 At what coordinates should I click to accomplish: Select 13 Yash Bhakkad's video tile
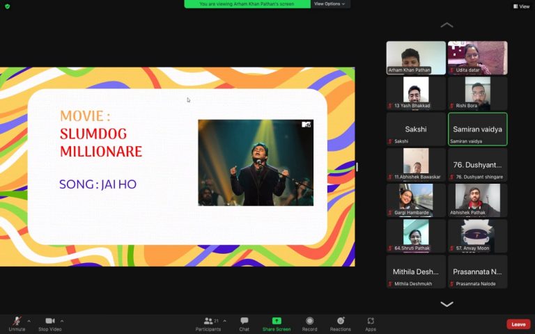pos(416,93)
